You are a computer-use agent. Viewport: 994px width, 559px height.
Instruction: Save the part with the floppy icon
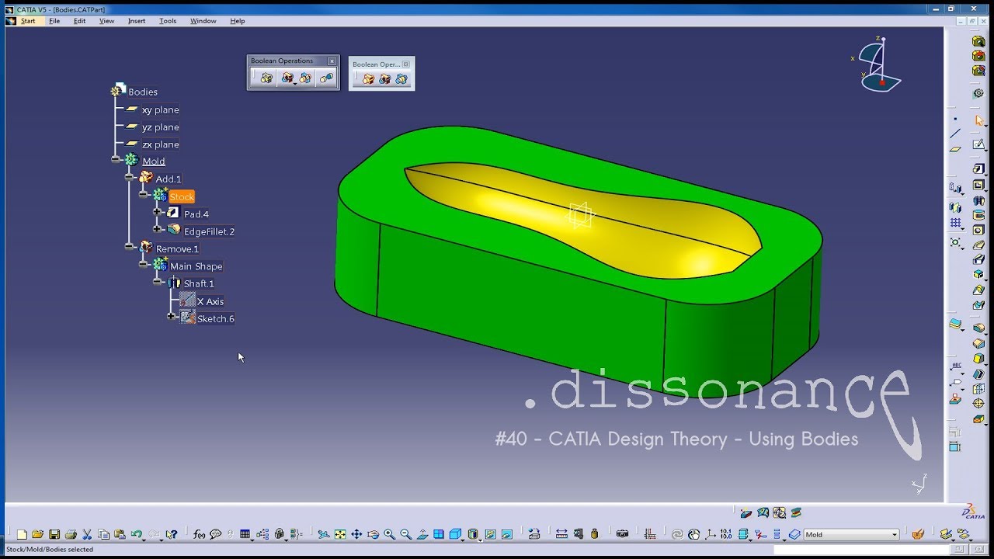point(54,534)
